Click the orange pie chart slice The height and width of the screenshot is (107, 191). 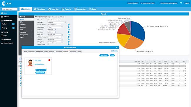134,42
